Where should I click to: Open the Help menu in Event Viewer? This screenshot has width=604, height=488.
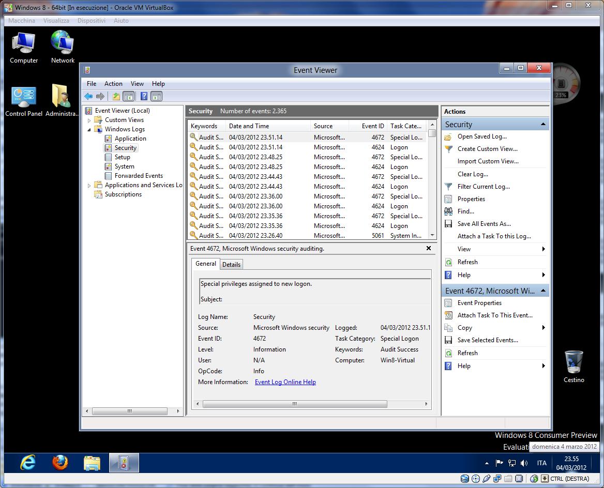point(158,84)
